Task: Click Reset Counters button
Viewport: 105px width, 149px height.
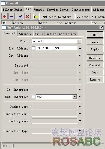Action: coord(58,16)
